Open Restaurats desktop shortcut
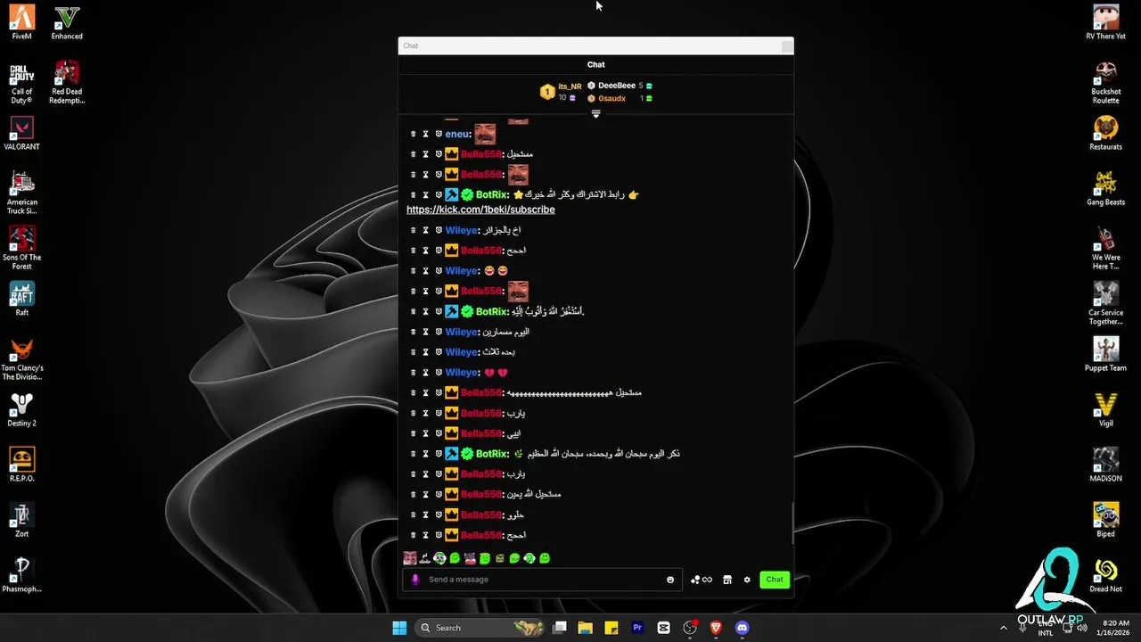Image resolution: width=1141 pixels, height=642 pixels. (x=1106, y=133)
